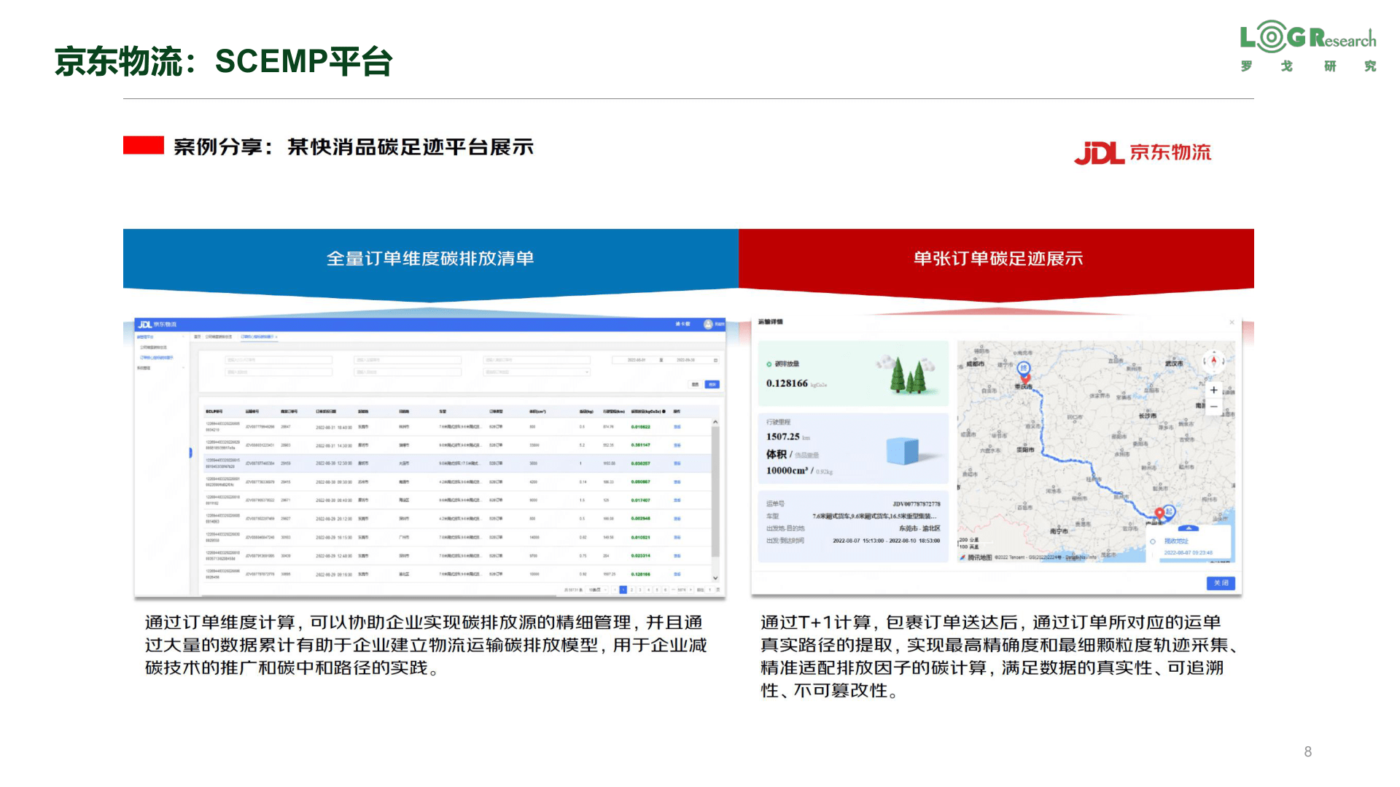Click the 全量订单维度碳排放清单 blue banner heading

430,259
